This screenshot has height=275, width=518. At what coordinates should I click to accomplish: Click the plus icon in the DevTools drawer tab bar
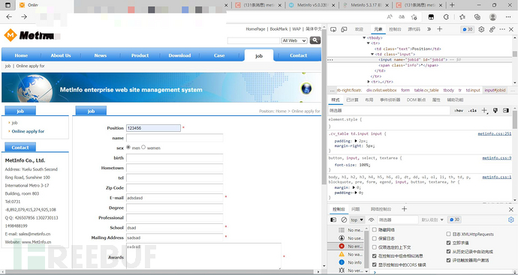(x=404, y=209)
